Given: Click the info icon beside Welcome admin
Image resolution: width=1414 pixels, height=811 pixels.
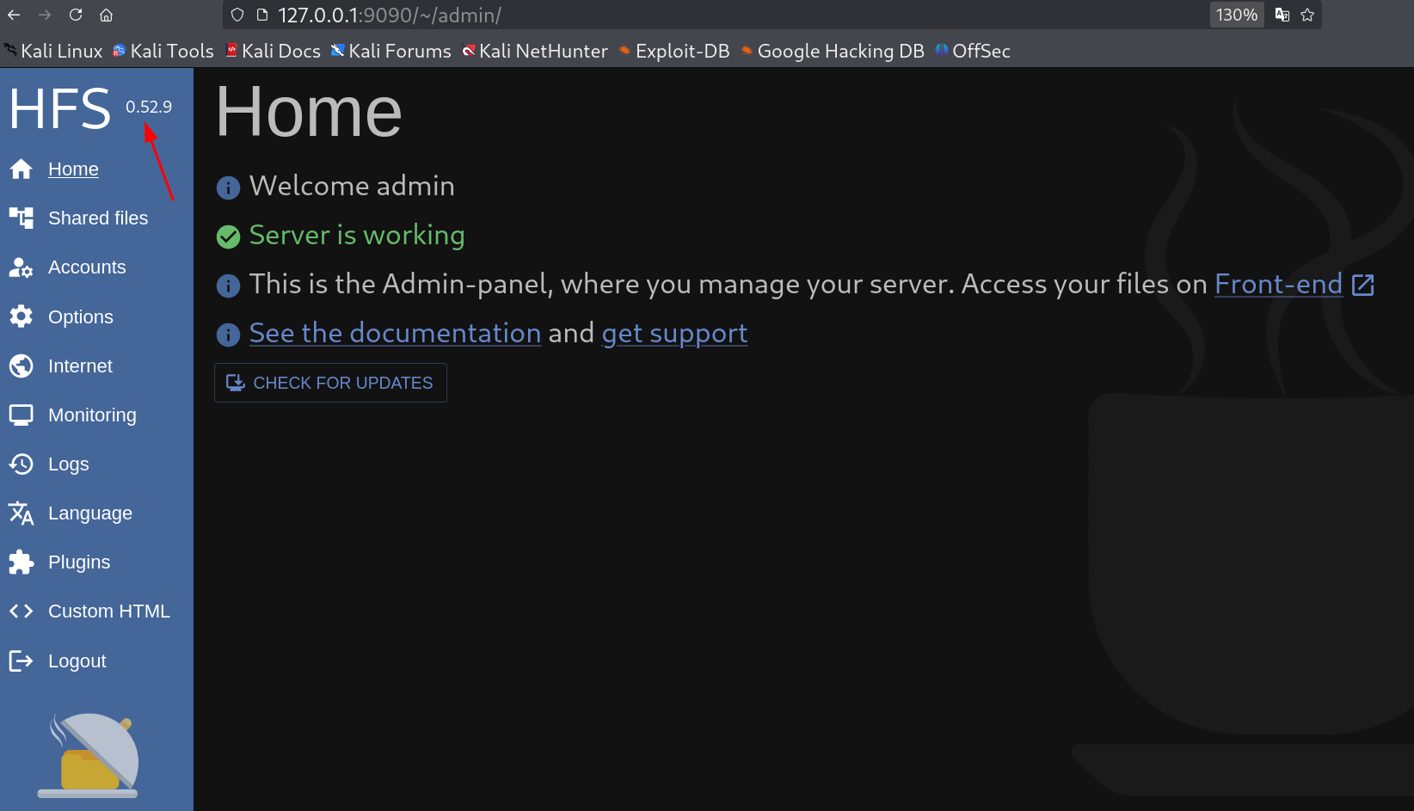Looking at the screenshot, I should coord(228,187).
